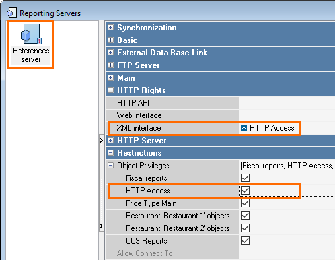Click the upper splitter arrow on panel divider
Viewport: 335px width, 260px height.
click(x=102, y=140)
